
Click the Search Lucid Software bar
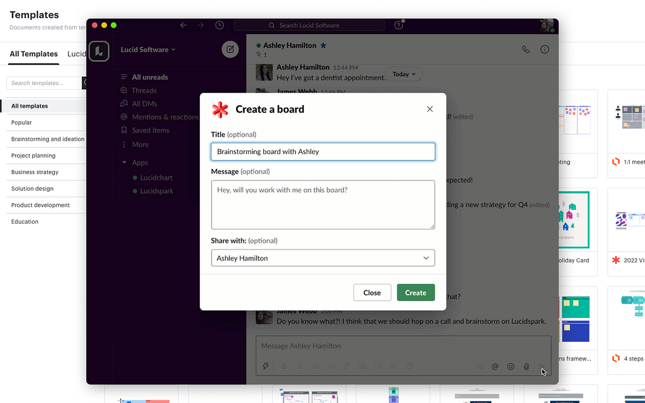point(310,25)
